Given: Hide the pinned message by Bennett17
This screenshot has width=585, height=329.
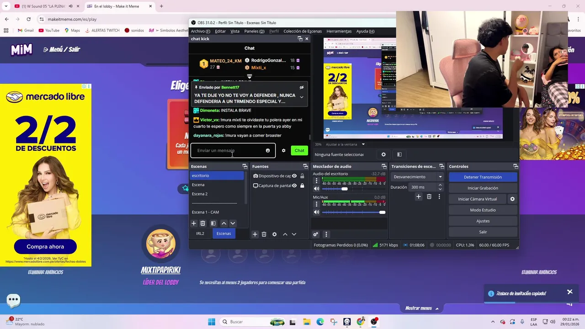Looking at the screenshot, I should point(301,87).
